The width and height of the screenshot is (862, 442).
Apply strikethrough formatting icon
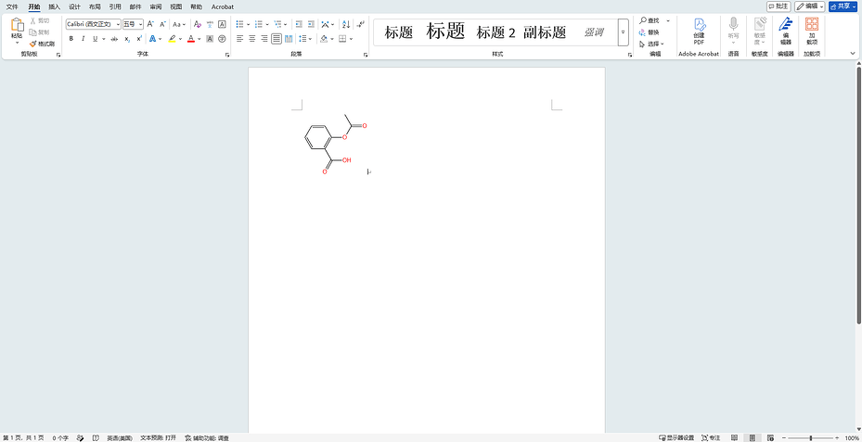click(114, 39)
